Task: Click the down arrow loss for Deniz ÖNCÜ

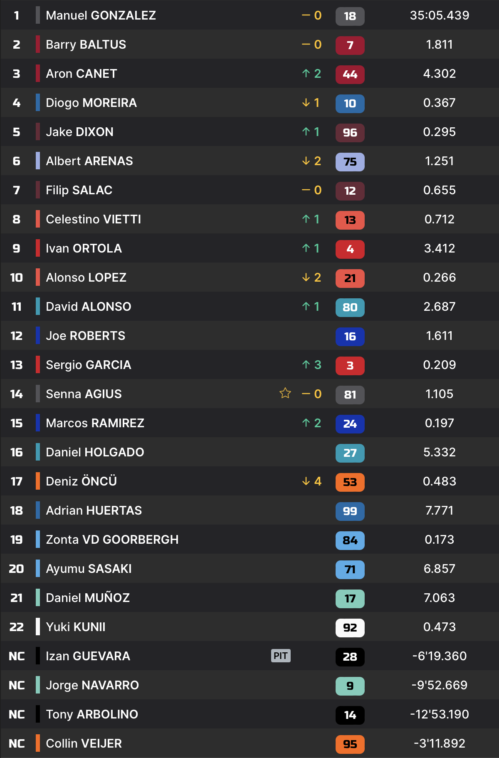Action: 311,481
